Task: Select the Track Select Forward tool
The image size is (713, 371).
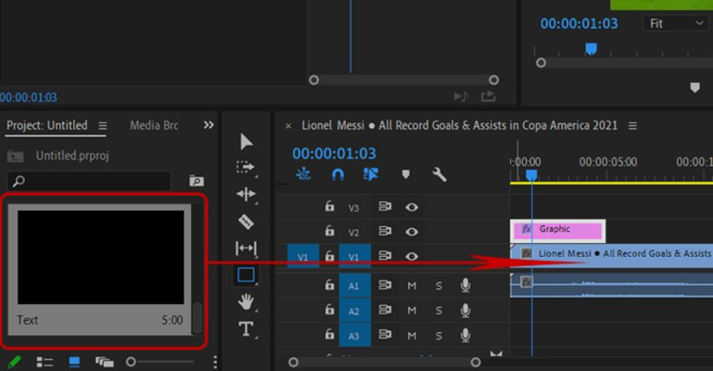Action: (246, 167)
